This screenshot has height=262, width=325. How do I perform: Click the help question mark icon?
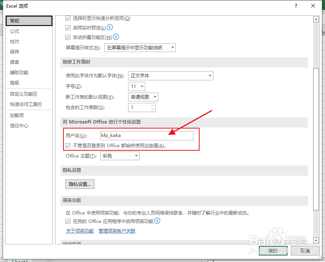tap(296, 6)
